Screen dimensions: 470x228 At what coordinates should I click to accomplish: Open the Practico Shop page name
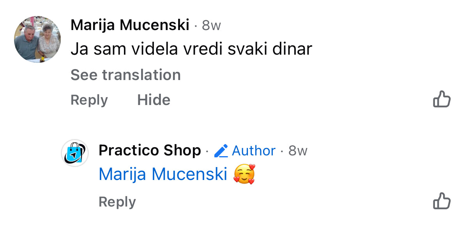(x=150, y=150)
